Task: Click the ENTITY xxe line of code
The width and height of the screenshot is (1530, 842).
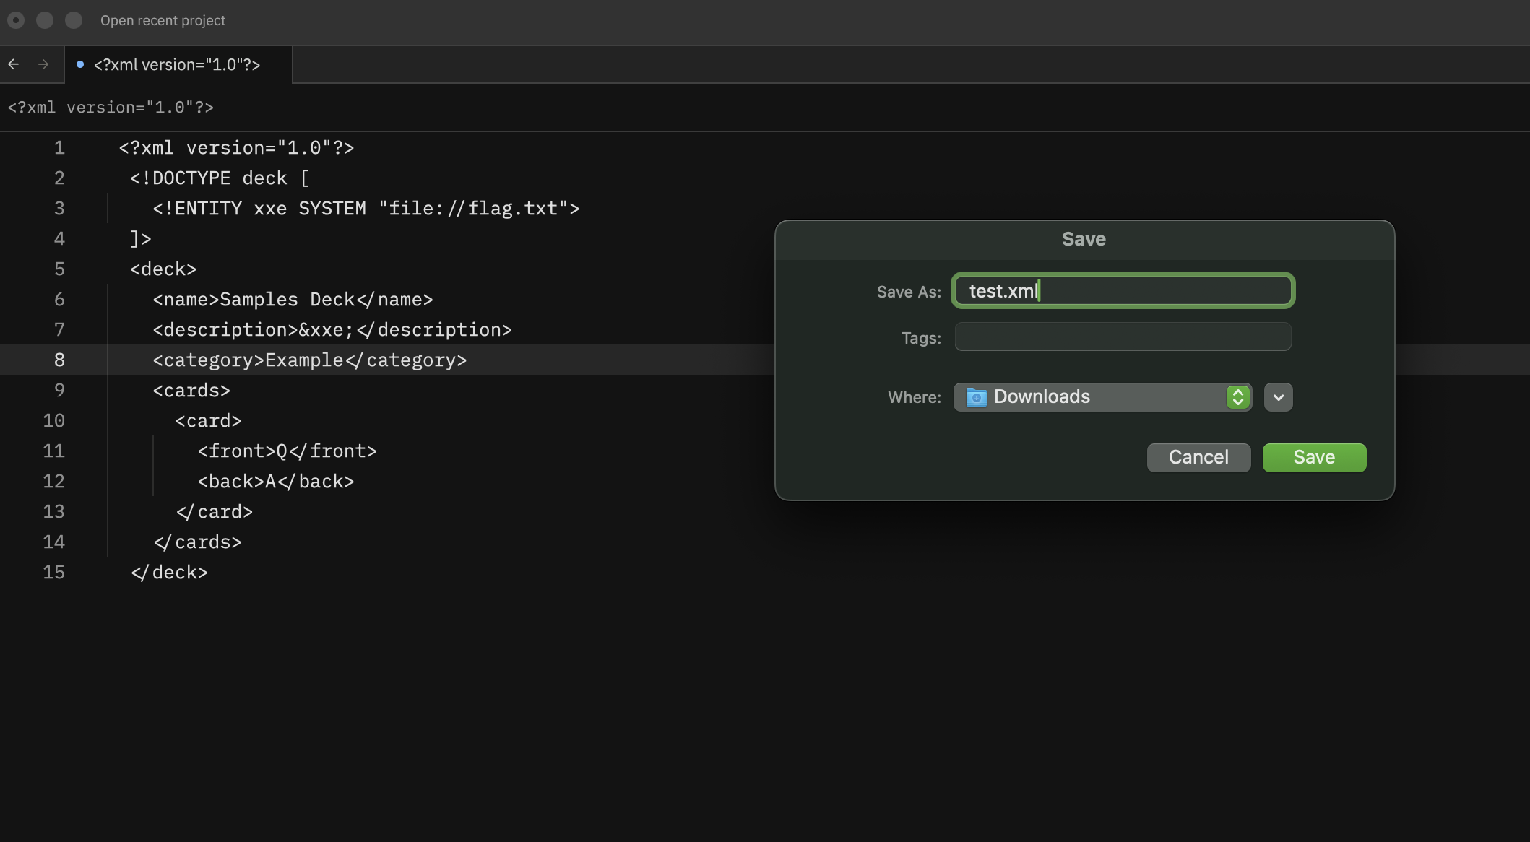Action: point(366,209)
